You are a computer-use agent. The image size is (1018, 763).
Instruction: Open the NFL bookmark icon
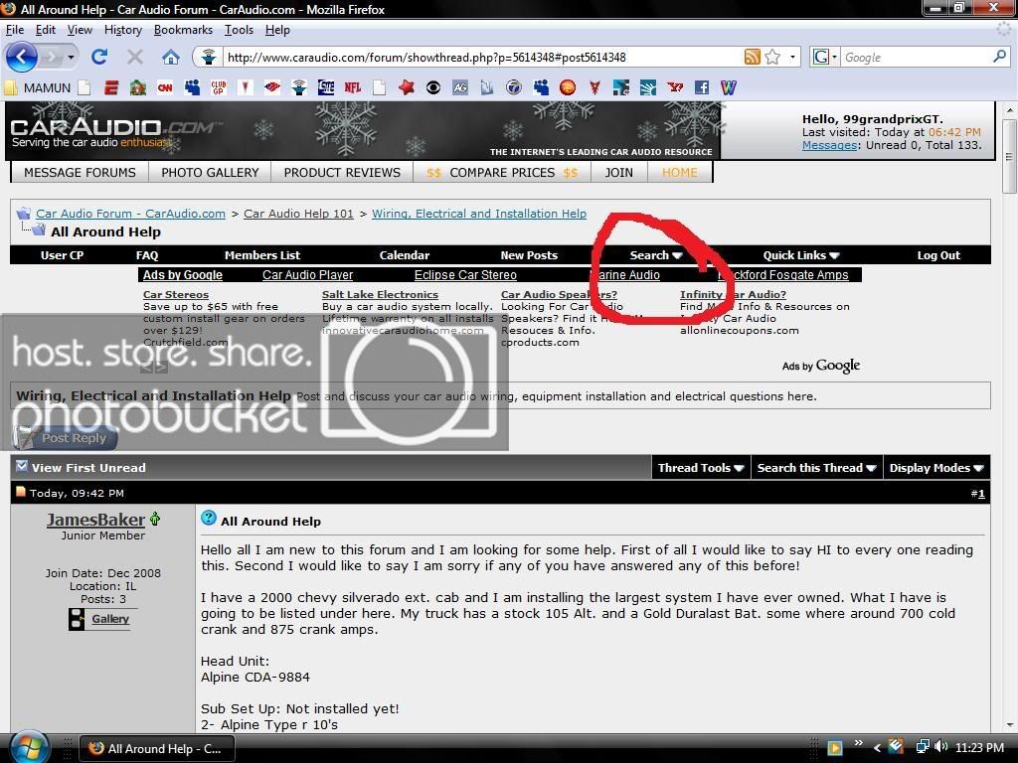point(353,87)
